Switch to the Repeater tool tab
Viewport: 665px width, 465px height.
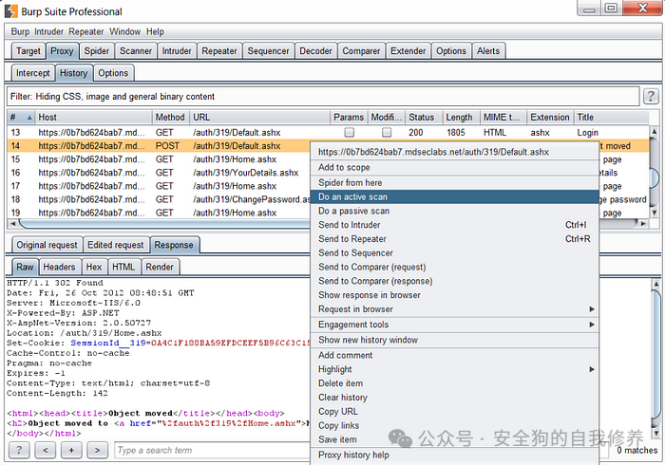coord(219,51)
